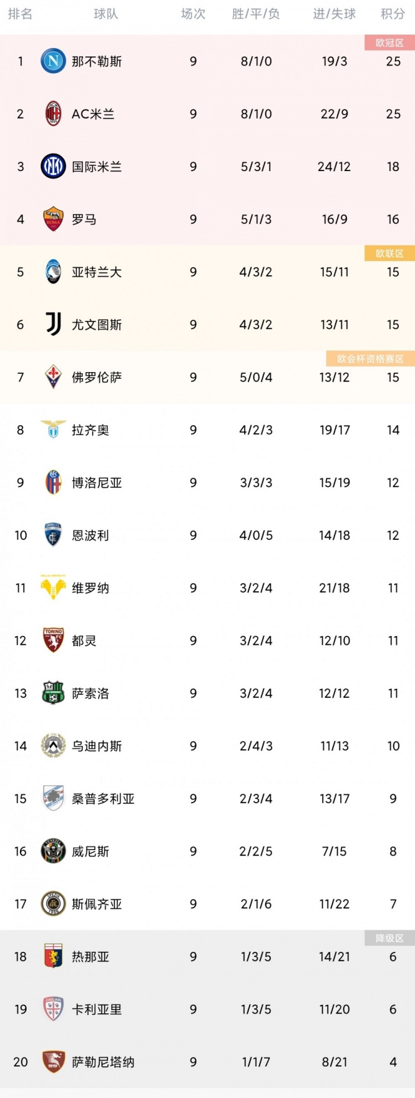Viewport: 415px width, 1098px height.
Task: Sort by 积分 column header
Action: click(393, 14)
